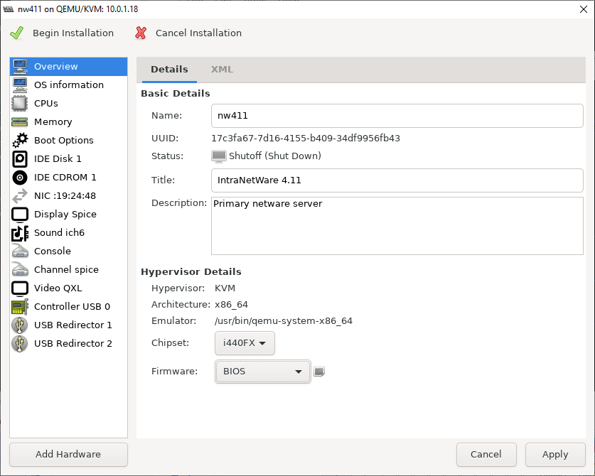This screenshot has width=595, height=476.
Task: Click the Cancel button at bottom
Action: 486,455
